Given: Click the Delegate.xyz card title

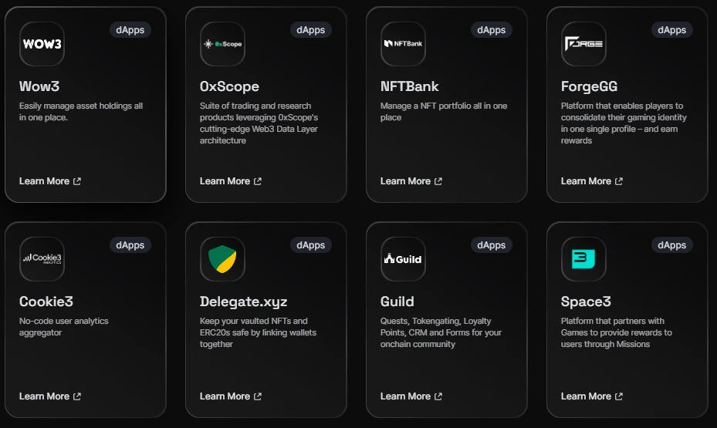Looking at the screenshot, I should 243,302.
